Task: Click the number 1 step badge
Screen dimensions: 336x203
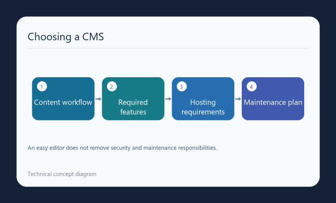Action: pyautogui.click(x=42, y=86)
